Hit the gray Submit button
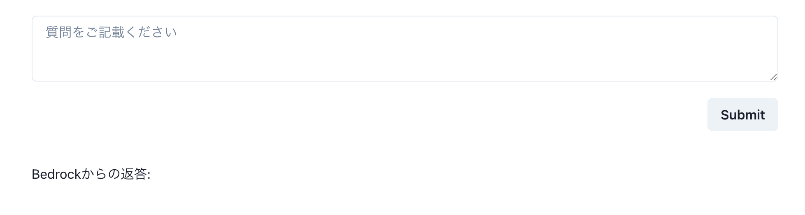This screenshot has width=805, height=215. pos(742,115)
